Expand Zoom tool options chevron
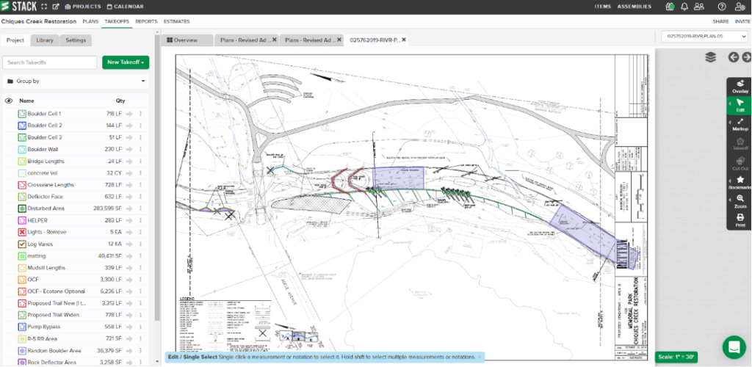The width and height of the screenshot is (752, 367). click(730, 199)
